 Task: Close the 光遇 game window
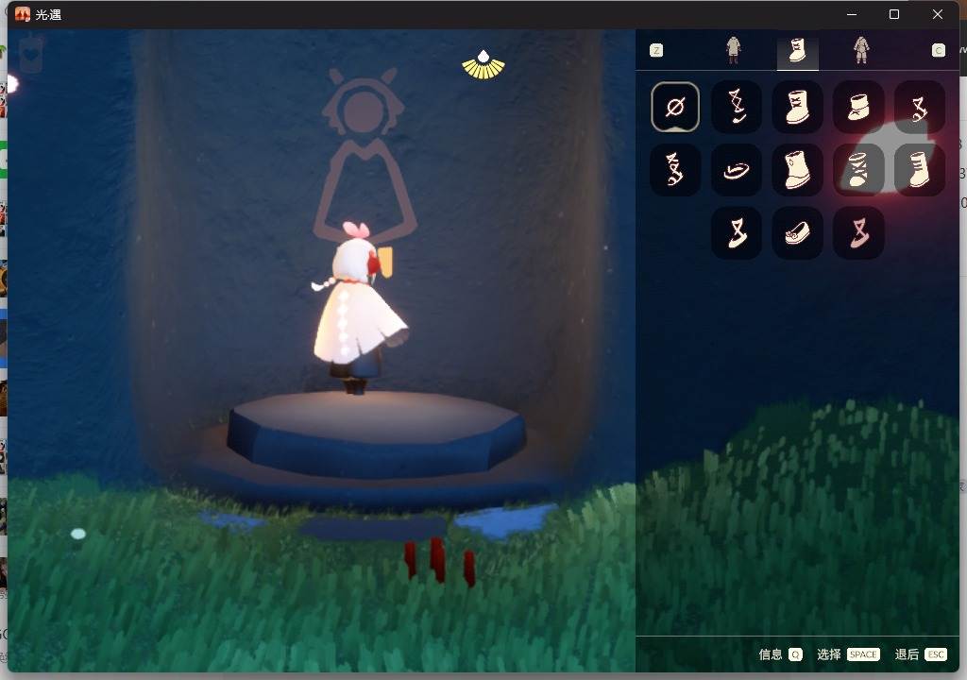[938, 14]
